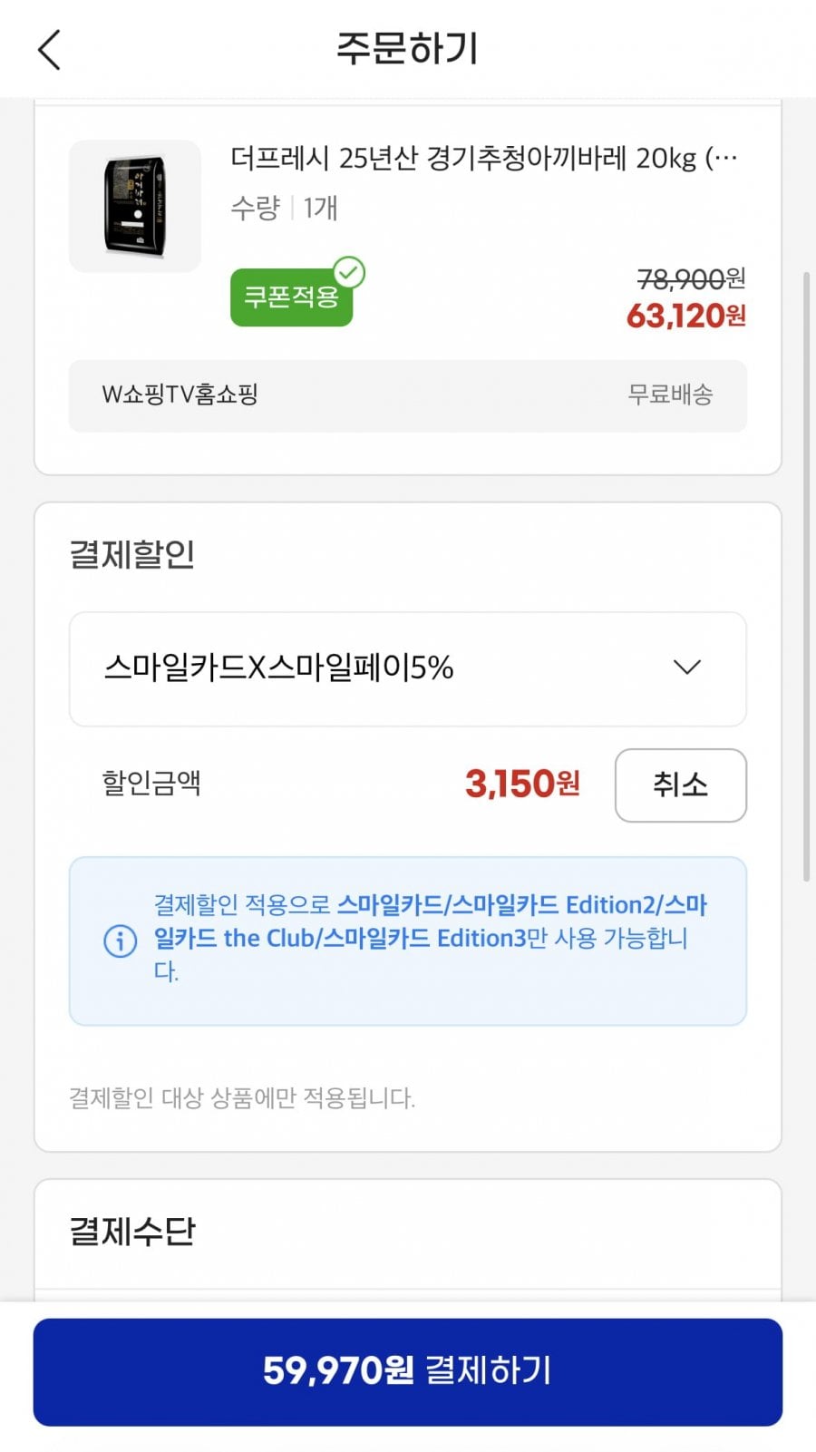Screen dimensions: 816x1452
Task: Click the chevron arrow in payment discount selector
Action: 687,668
